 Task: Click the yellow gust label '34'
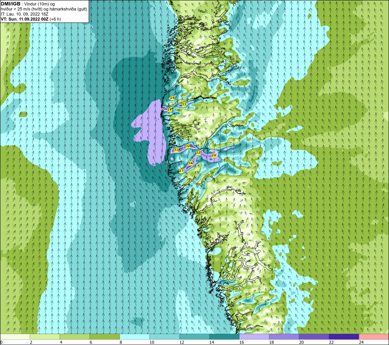point(191,163)
